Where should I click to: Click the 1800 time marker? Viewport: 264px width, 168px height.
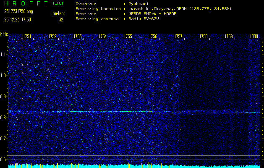(x=254, y=37)
